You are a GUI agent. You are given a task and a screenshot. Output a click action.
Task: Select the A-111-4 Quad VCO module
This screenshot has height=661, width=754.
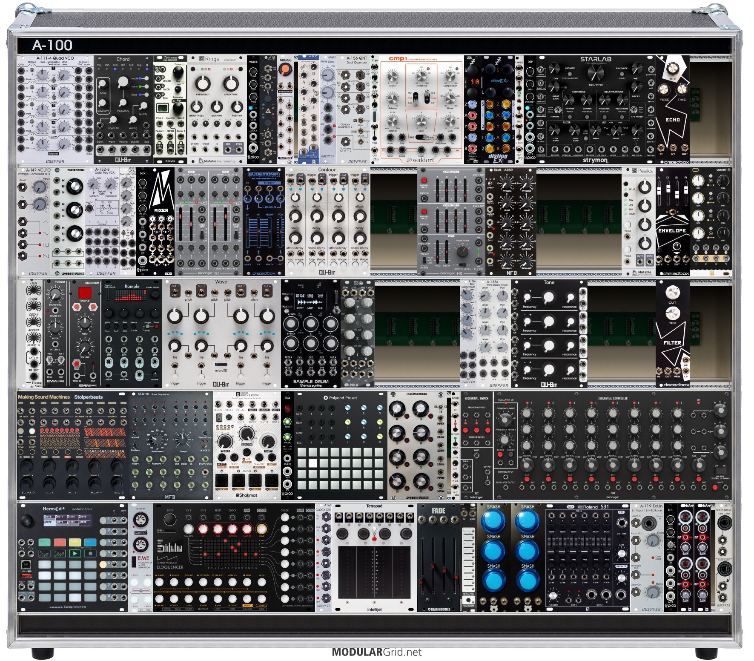pos(55,109)
